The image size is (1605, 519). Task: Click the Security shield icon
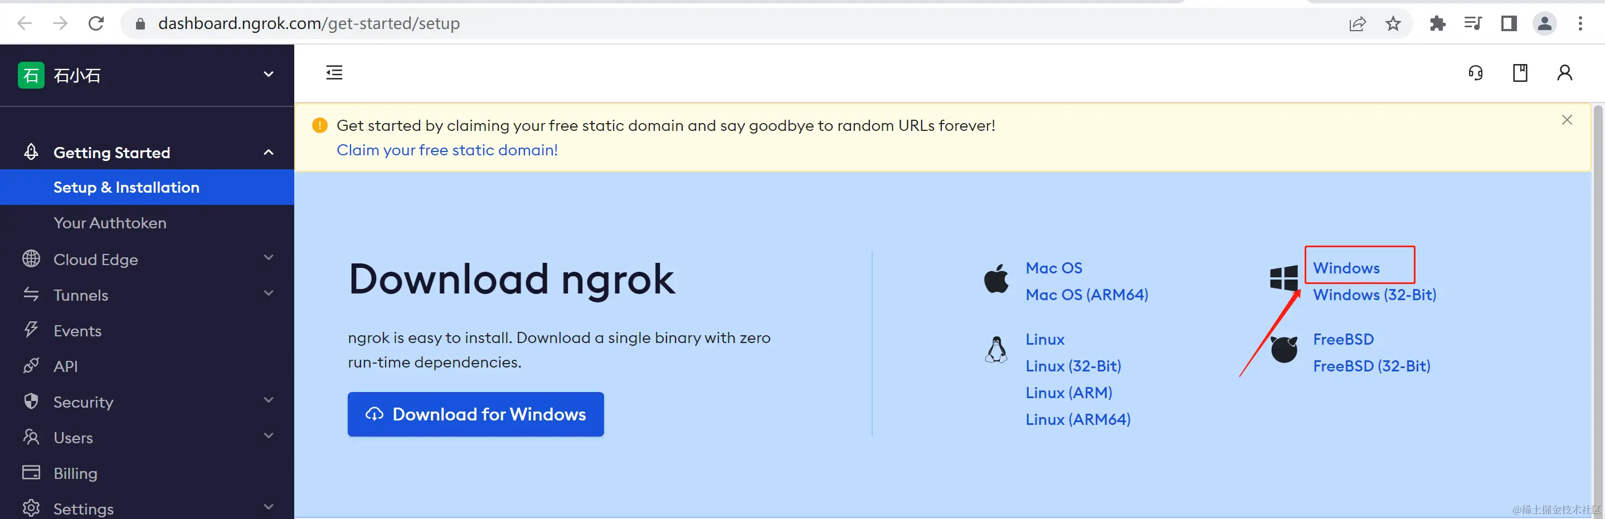[x=31, y=402]
